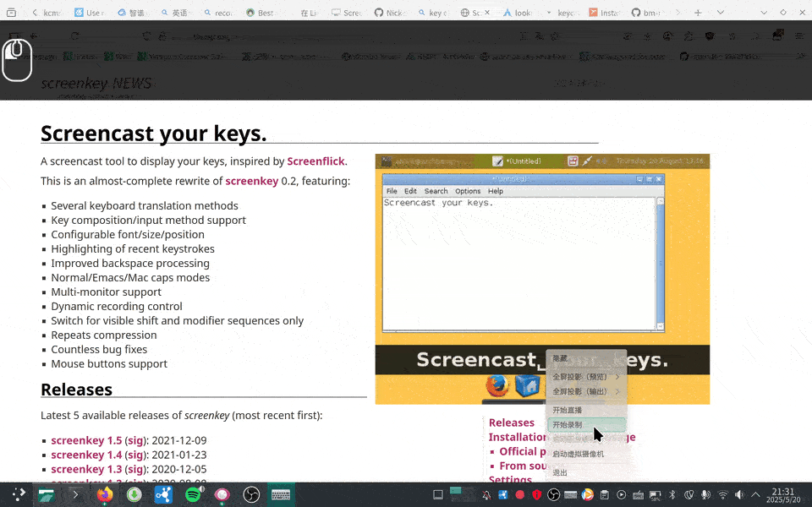Click 'Multi-monitor support' list item
Viewport: 812px width, 507px height.
[107, 292]
